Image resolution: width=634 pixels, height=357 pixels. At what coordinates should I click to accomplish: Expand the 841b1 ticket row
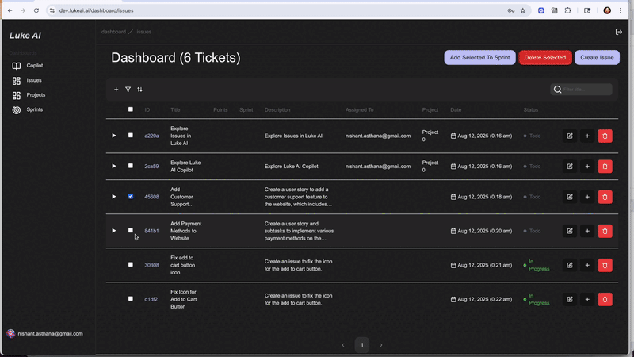point(114,231)
